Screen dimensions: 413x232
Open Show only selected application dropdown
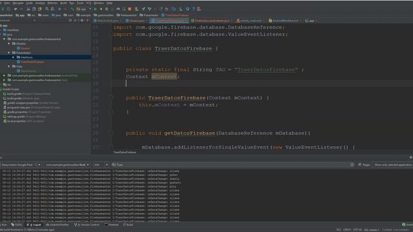pos(393,165)
